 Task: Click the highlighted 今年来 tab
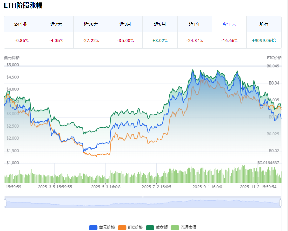(229, 24)
